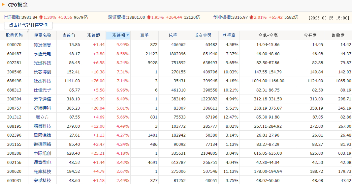
Task: Open stock 腾景科技 link
Action: coord(43,126)
